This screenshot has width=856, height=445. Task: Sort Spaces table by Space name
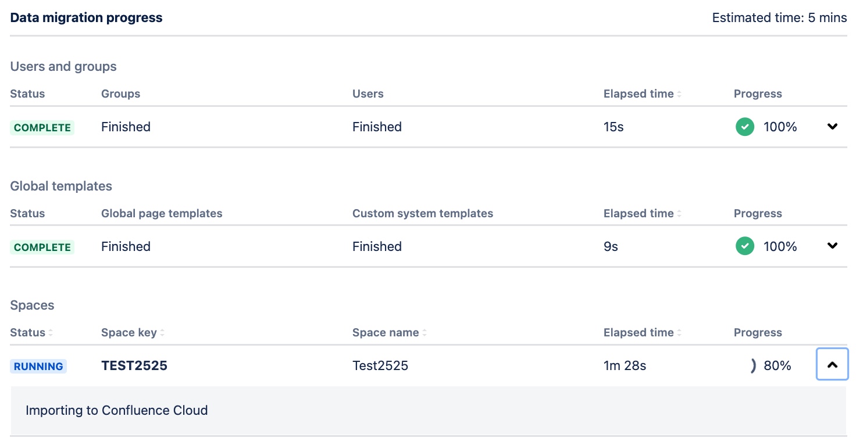(390, 333)
